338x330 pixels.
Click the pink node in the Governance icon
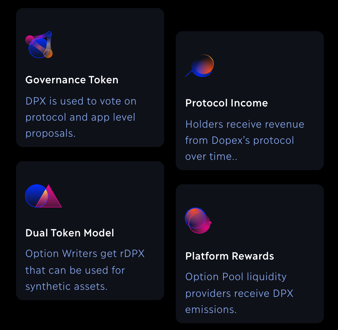30,40
